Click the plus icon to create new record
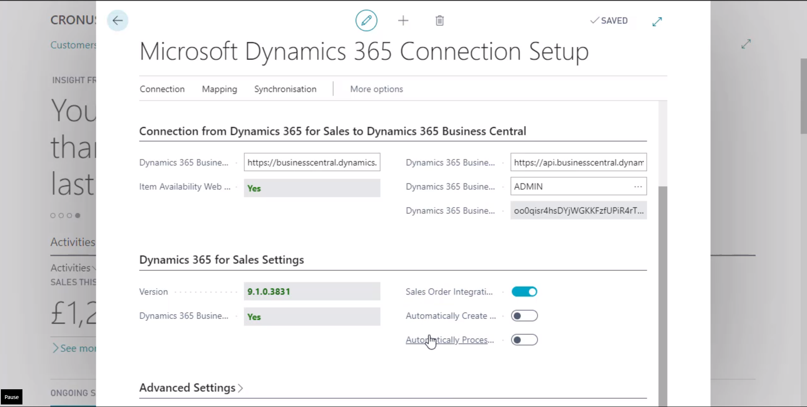Viewport: 807px width, 407px height. (x=402, y=20)
